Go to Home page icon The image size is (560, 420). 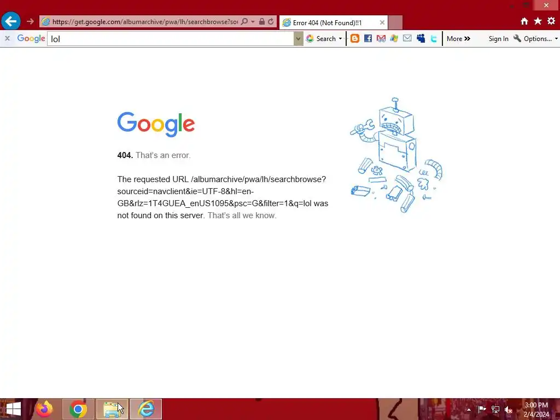pyautogui.click(x=524, y=21)
